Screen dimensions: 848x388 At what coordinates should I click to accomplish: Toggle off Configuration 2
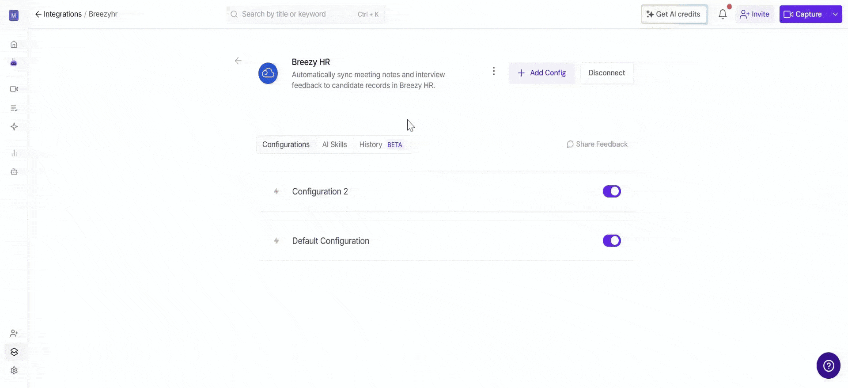tap(612, 191)
